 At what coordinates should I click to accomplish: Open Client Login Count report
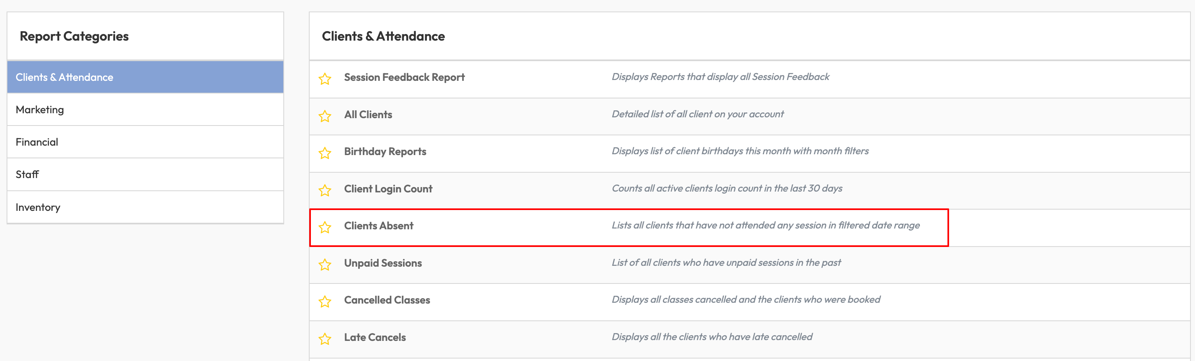[388, 189]
